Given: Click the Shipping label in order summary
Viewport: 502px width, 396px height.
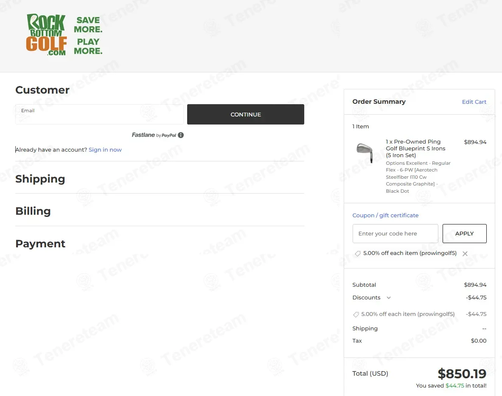Looking at the screenshot, I should (x=365, y=329).
